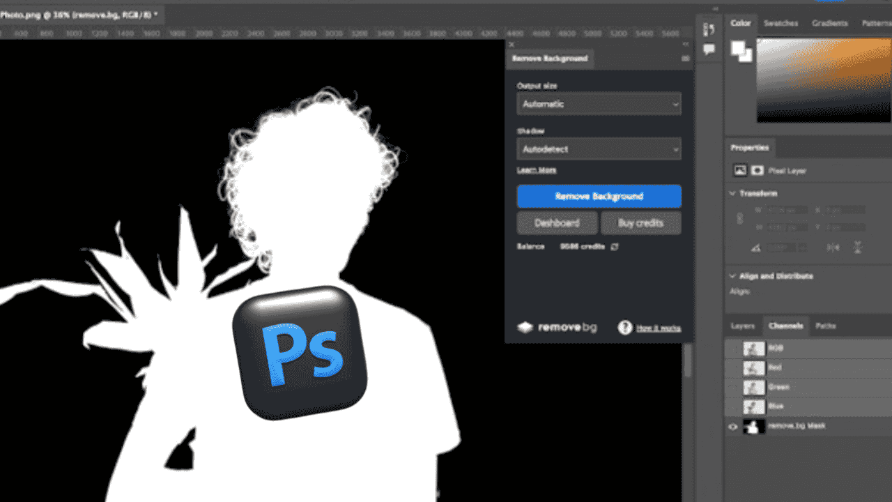Click the Buy credits button
Image resolution: width=892 pixels, height=502 pixels.
(640, 223)
